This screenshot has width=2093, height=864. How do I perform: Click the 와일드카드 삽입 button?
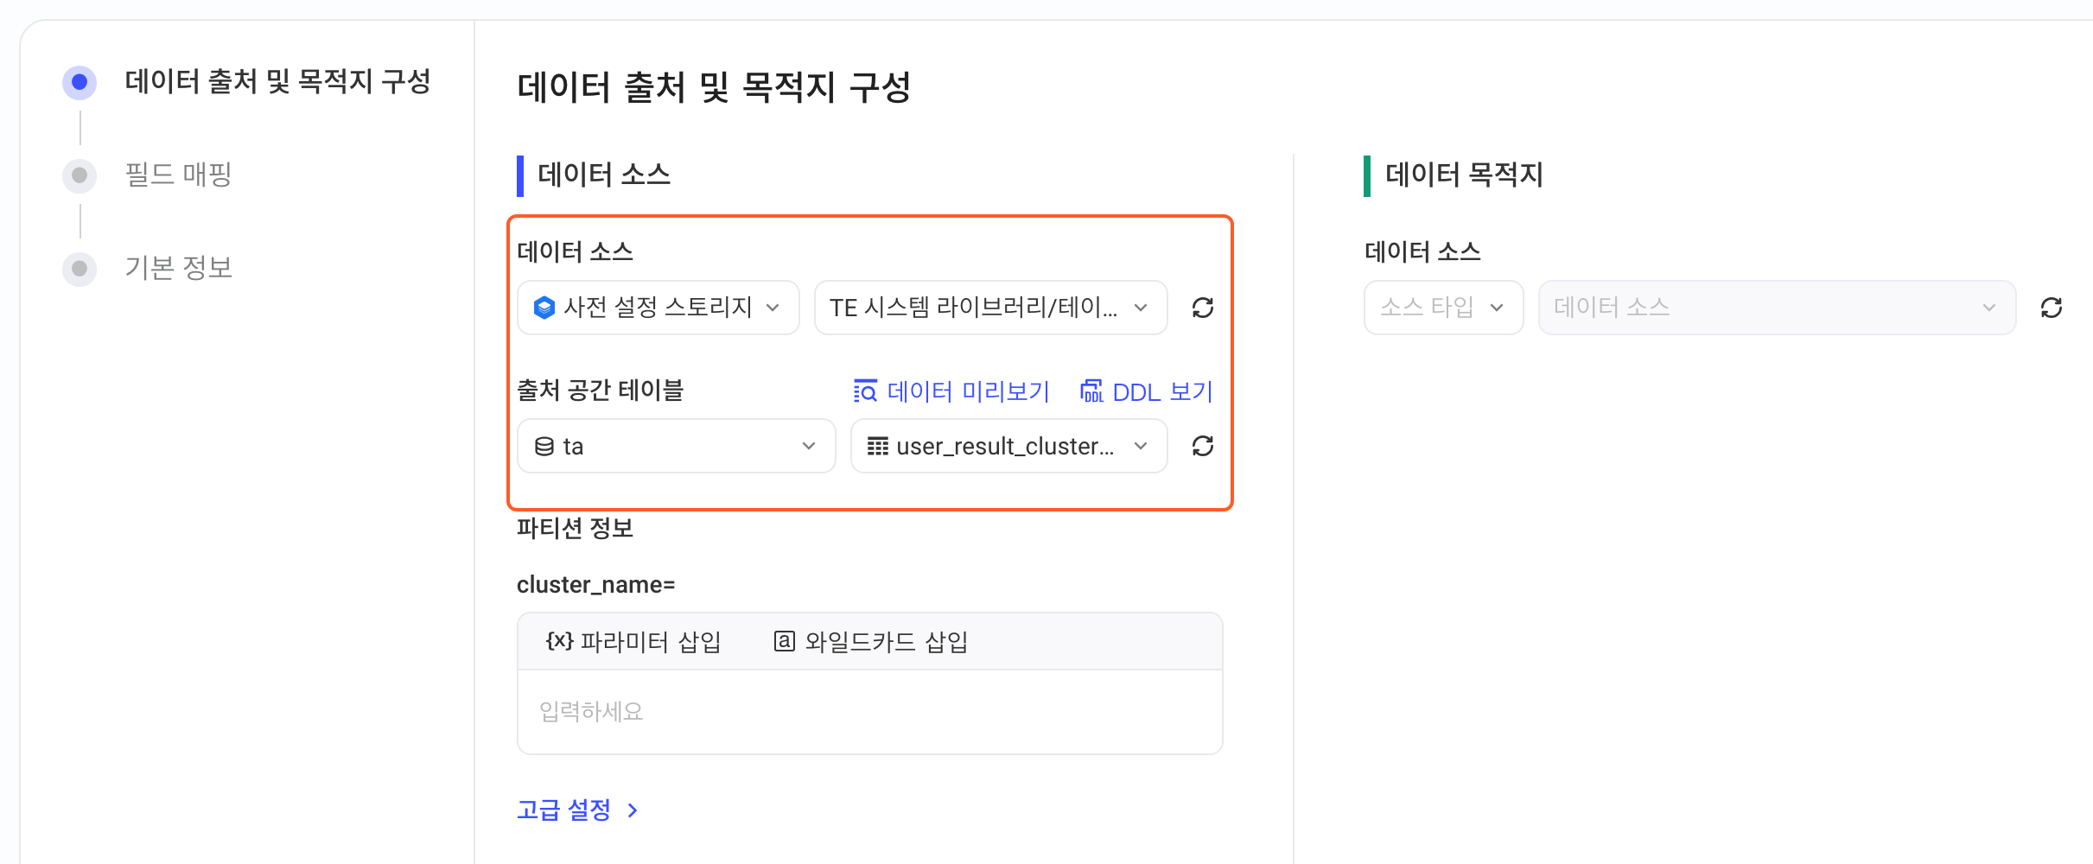(x=871, y=641)
